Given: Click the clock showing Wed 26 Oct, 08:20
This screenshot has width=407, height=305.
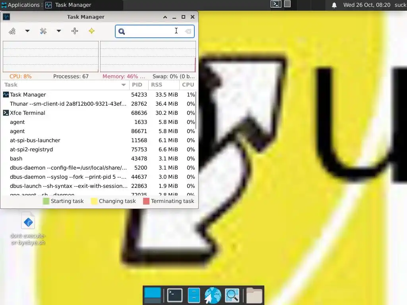Looking at the screenshot, I should [367, 5].
